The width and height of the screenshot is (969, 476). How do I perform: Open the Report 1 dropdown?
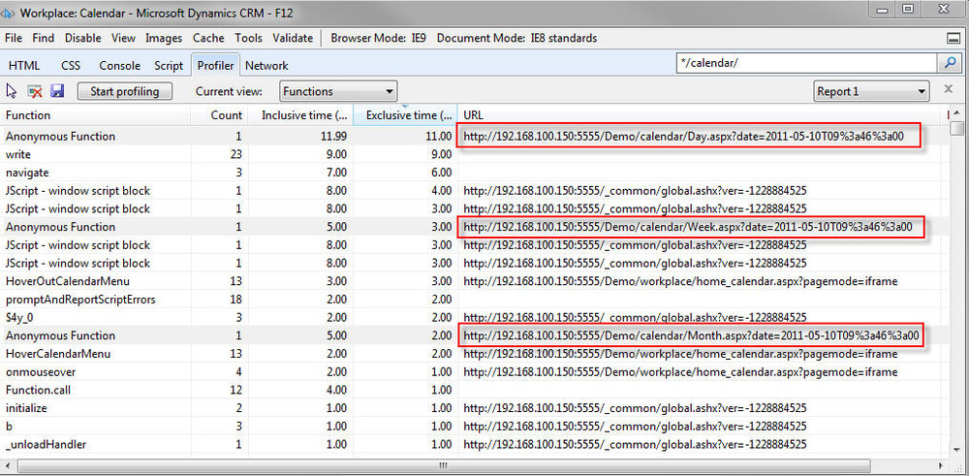(x=872, y=91)
